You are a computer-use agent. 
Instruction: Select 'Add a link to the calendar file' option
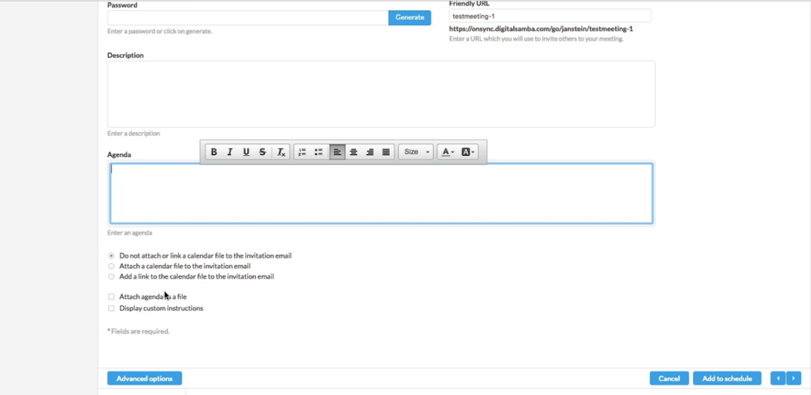point(111,276)
